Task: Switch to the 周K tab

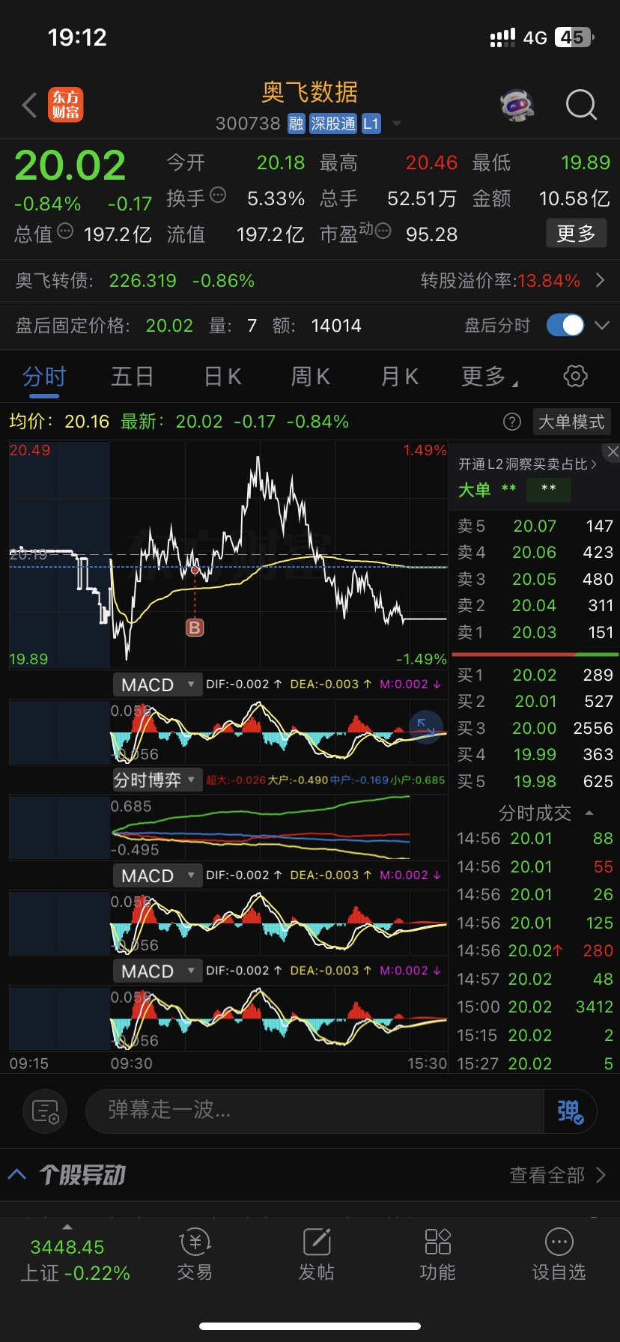Action: tap(310, 377)
